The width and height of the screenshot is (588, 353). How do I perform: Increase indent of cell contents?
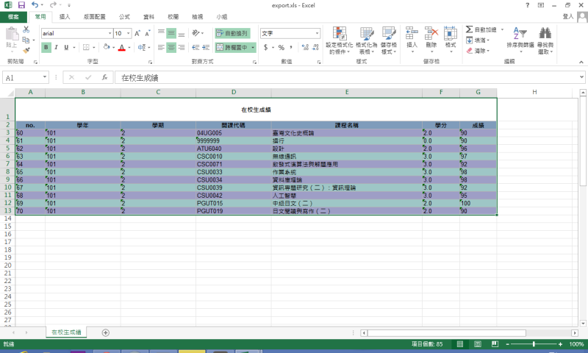coord(206,47)
